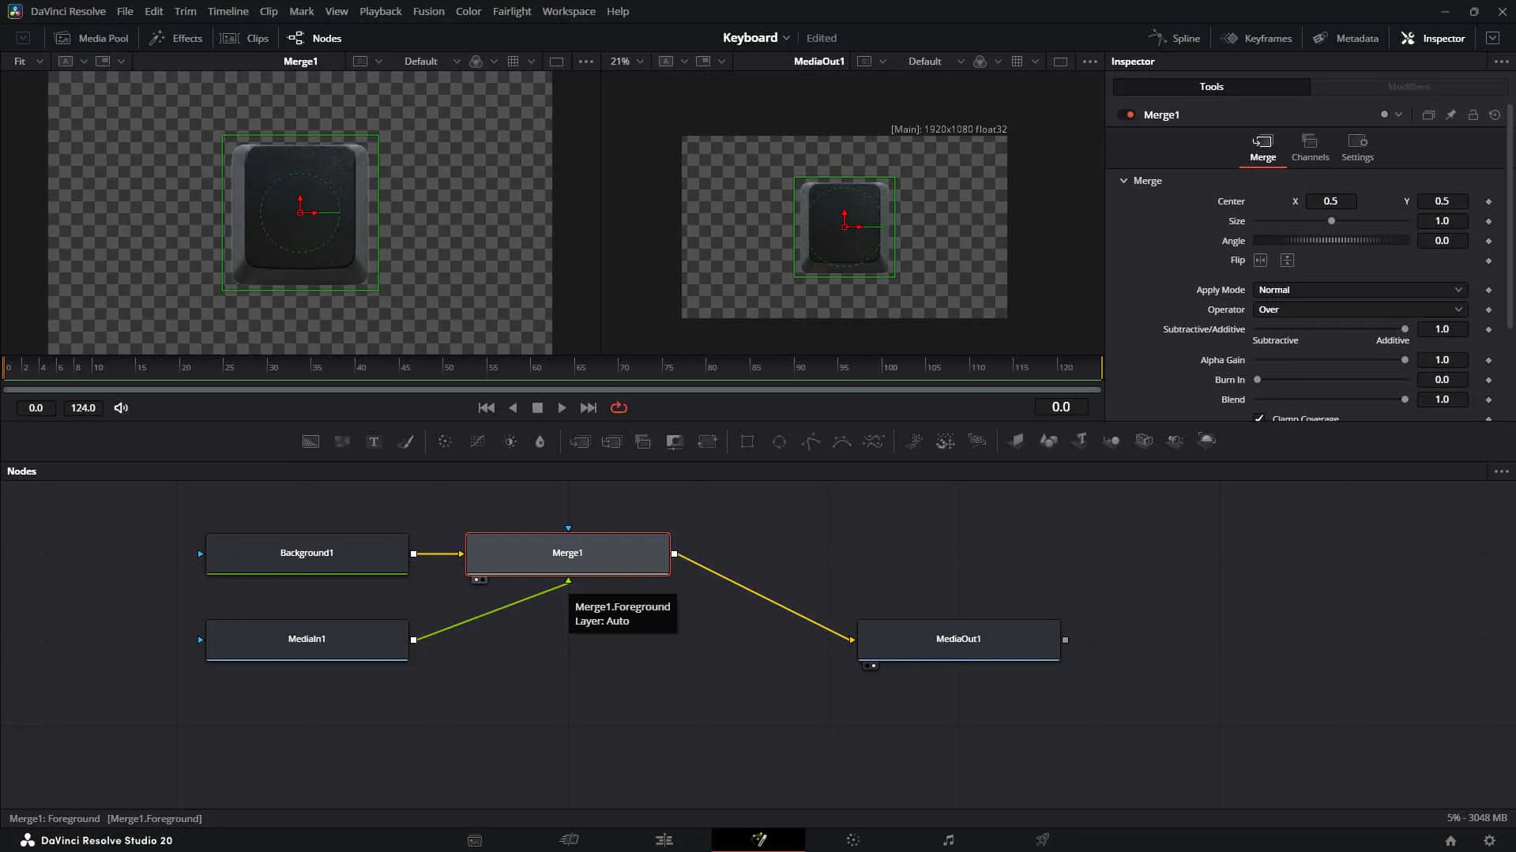Image resolution: width=1516 pixels, height=852 pixels.
Task: Add a Blur node (droplet icon)
Action: [540, 441]
